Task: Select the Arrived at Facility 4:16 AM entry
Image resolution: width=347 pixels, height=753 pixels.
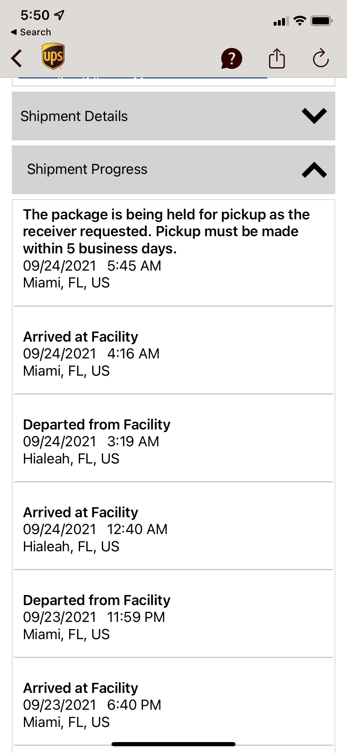Action: [x=173, y=350]
